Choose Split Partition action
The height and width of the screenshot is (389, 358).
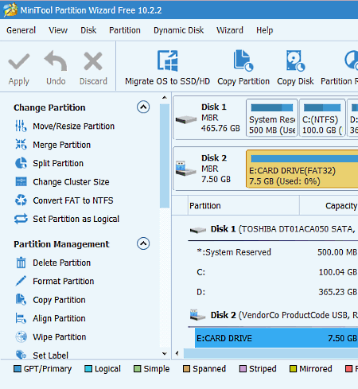58,163
